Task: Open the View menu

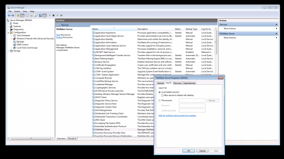Action: (25, 11)
